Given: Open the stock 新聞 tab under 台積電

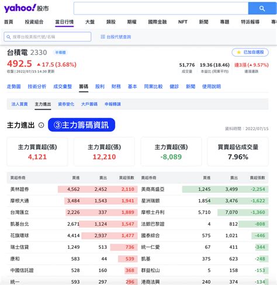Looking at the screenshot, I should click(x=191, y=86).
